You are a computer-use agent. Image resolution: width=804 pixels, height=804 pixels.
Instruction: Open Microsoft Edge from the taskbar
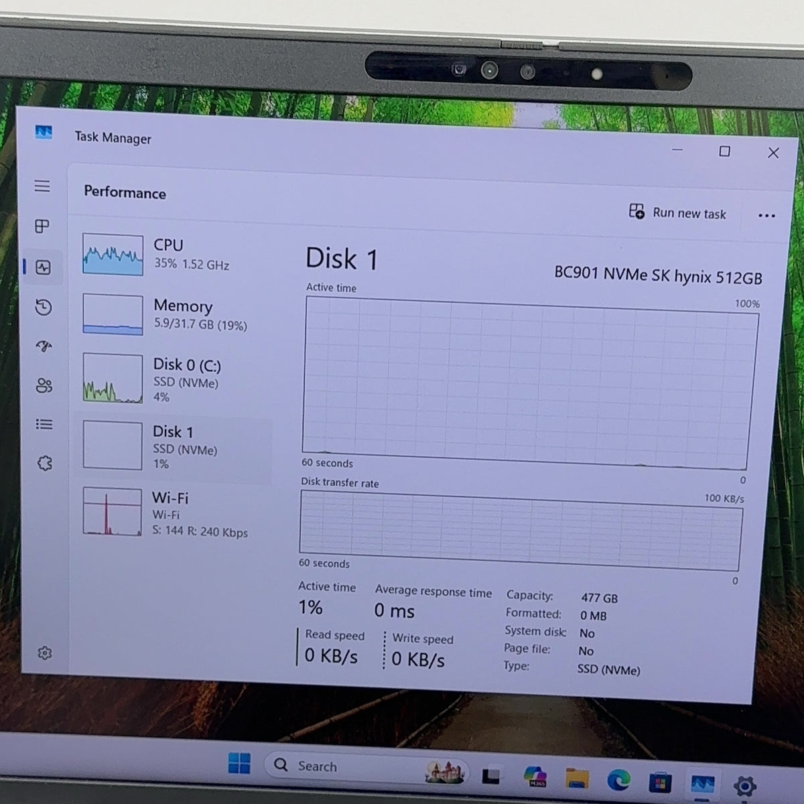[x=618, y=781]
